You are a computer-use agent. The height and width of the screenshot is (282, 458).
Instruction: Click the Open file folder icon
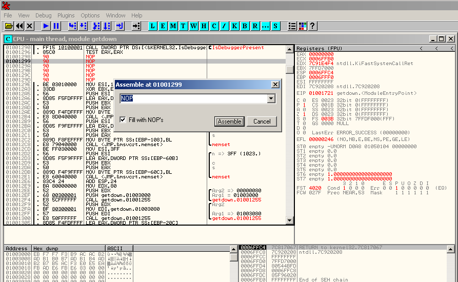point(9,26)
